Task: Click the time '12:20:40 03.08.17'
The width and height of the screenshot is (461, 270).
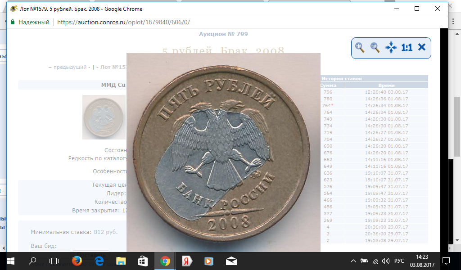Action: tap(386, 92)
